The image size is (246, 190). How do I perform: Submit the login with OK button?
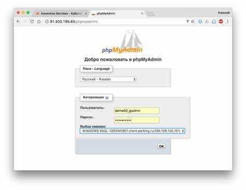click(161, 146)
